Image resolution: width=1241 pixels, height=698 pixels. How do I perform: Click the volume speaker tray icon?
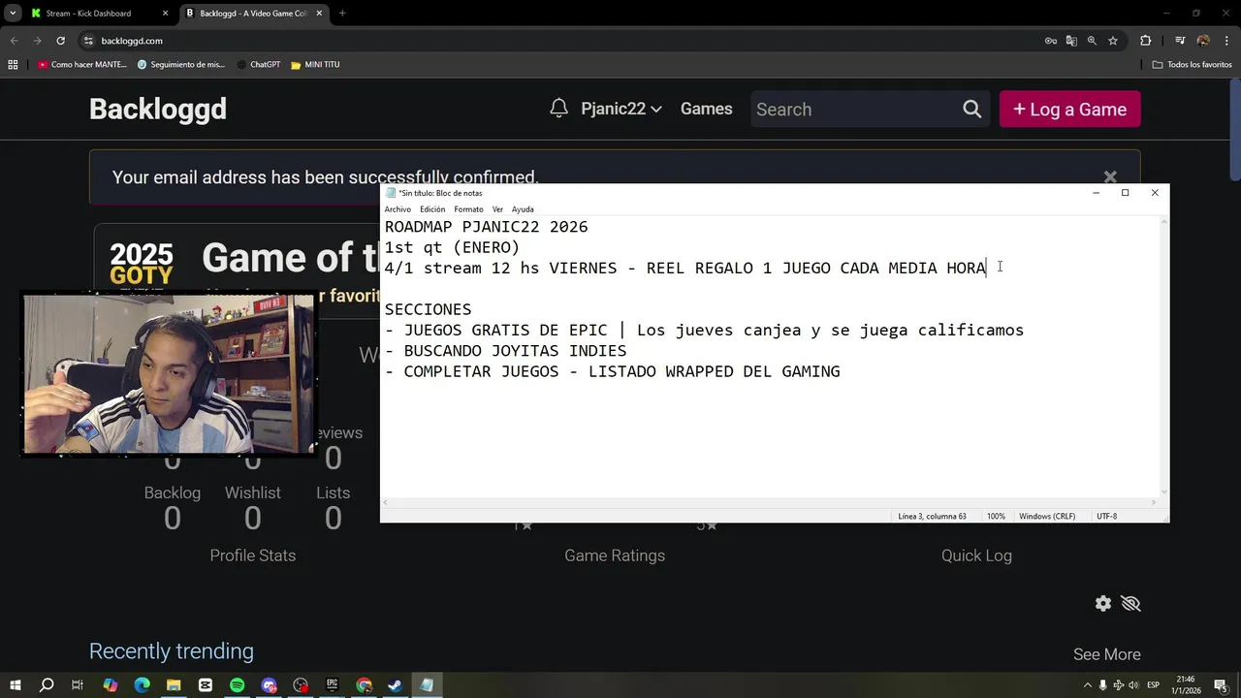point(1133,685)
